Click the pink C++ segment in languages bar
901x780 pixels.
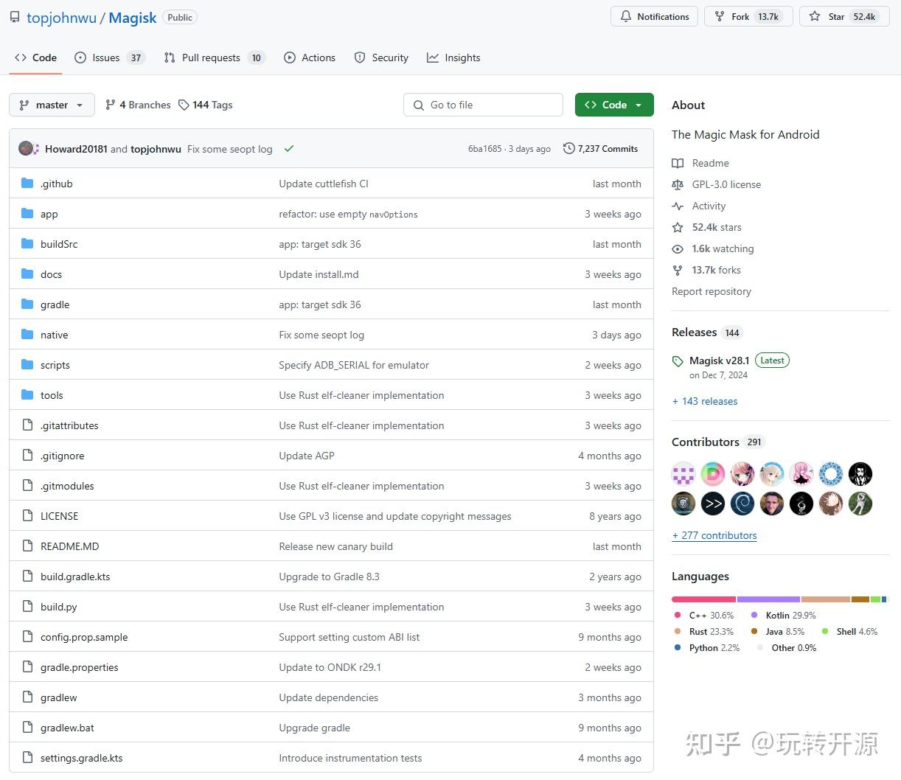coord(703,599)
